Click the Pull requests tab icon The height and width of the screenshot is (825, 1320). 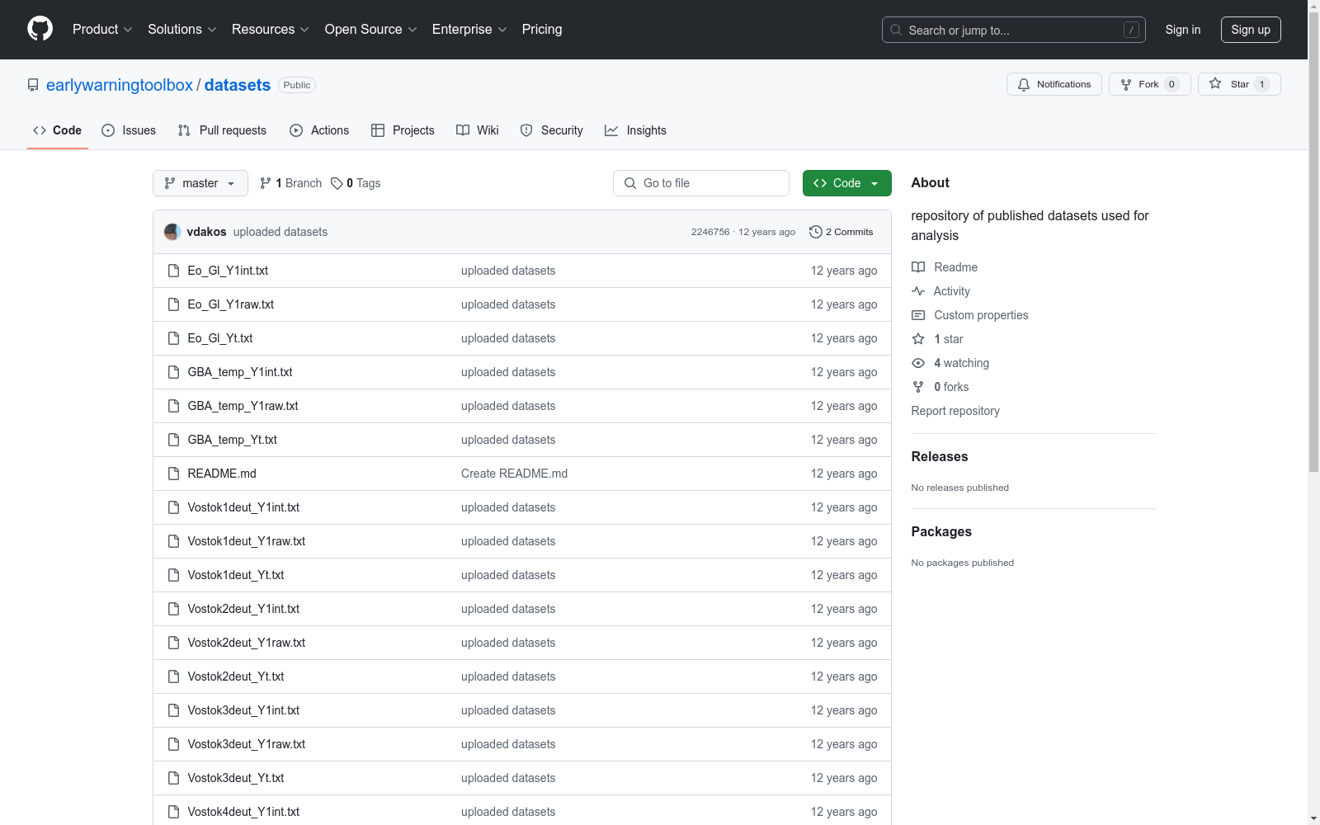184,130
